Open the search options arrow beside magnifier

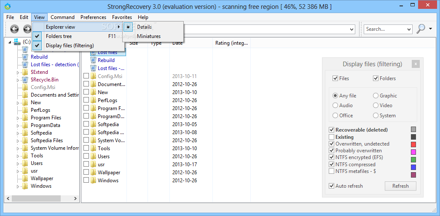click(430, 29)
